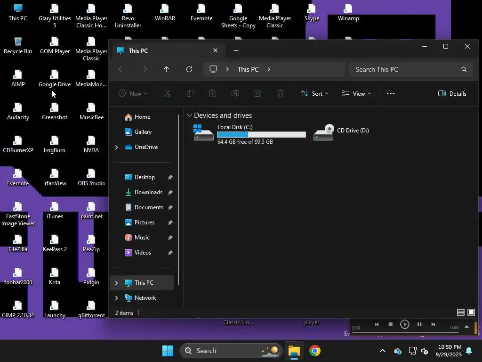The width and height of the screenshot is (482, 362).
Task: Unpin Videos using its pin icon
Action: [x=170, y=253]
